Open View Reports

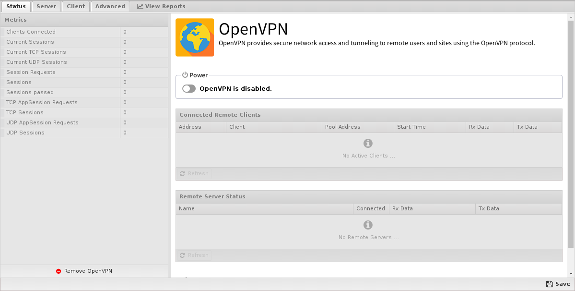(161, 6)
